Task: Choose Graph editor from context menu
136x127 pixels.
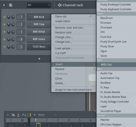Action: 73,21
